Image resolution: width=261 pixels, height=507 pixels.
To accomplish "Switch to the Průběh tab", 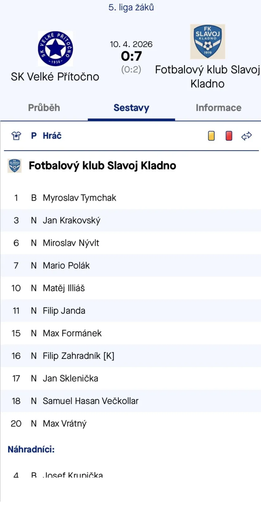I will [x=44, y=108].
